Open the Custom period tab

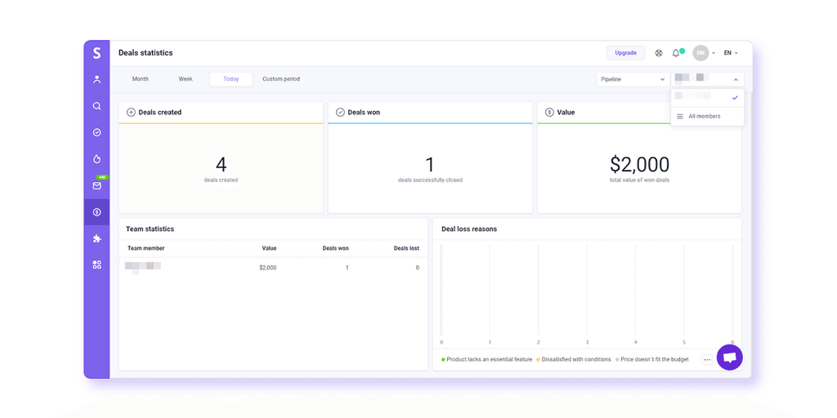(x=281, y=79)
